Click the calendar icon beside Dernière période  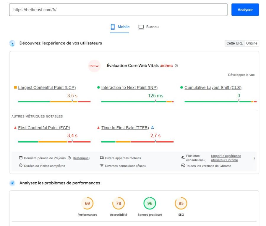point(21,158)
